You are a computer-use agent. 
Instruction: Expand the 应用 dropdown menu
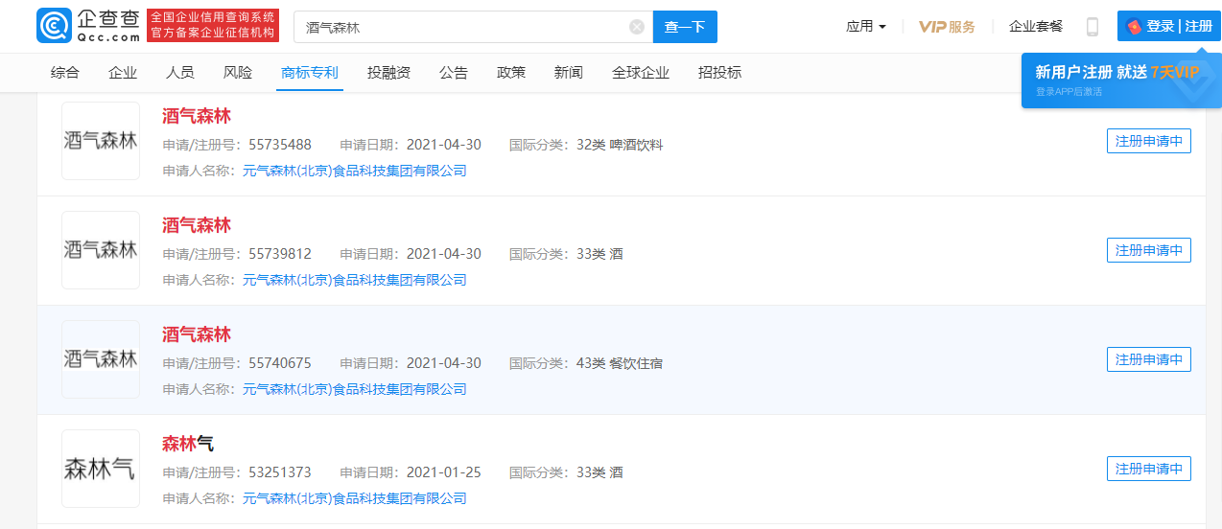pyautogui.click(x=866, y=27)
